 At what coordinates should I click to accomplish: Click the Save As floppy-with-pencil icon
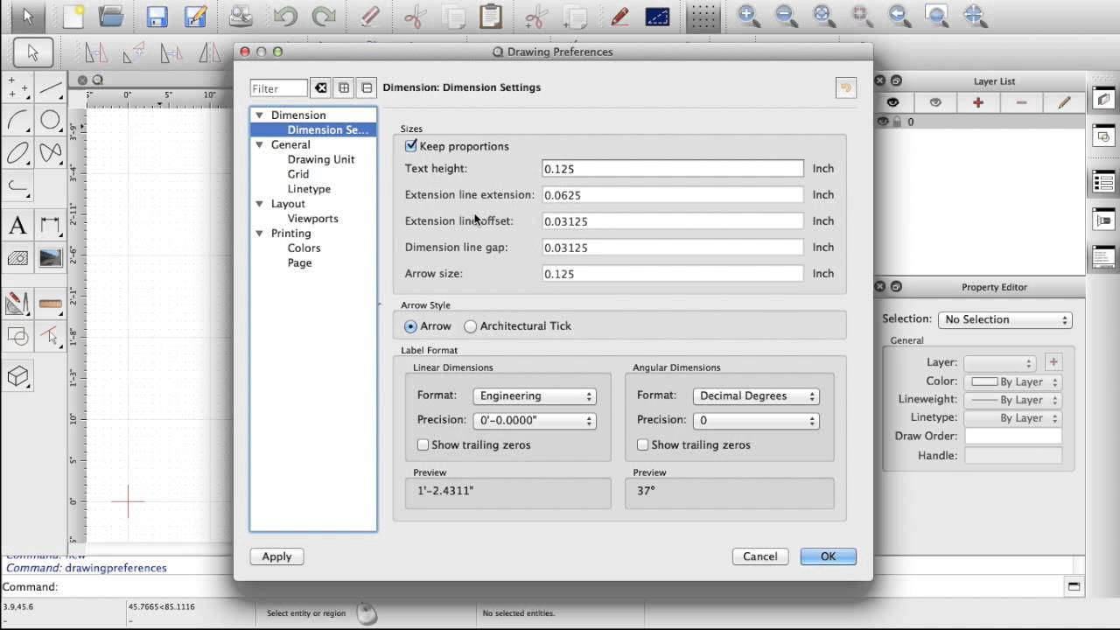point(194,16)
